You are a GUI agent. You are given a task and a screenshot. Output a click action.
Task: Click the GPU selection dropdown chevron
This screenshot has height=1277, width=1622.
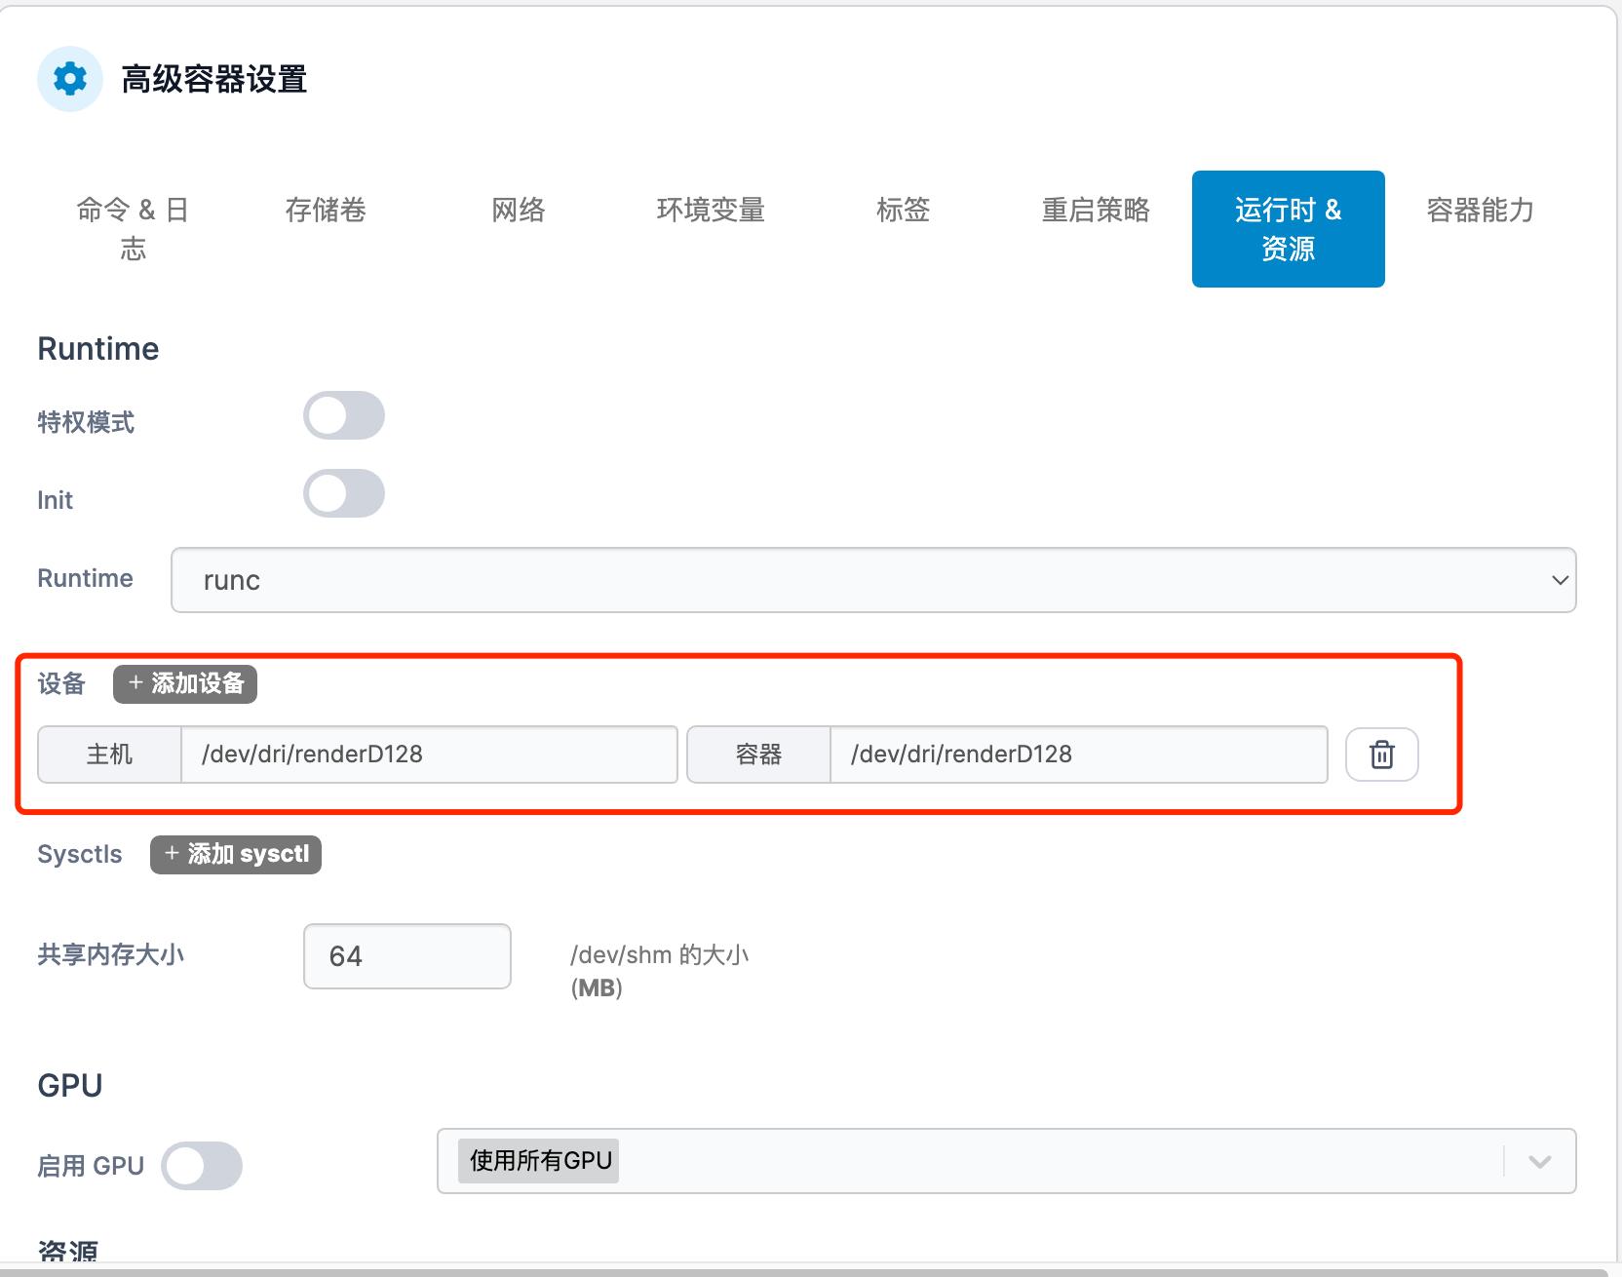click(x=1538, y=1161)
